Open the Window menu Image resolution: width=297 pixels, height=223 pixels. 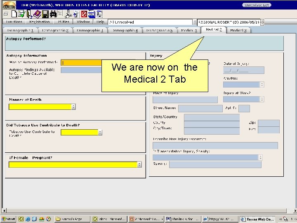pos(83,22)
